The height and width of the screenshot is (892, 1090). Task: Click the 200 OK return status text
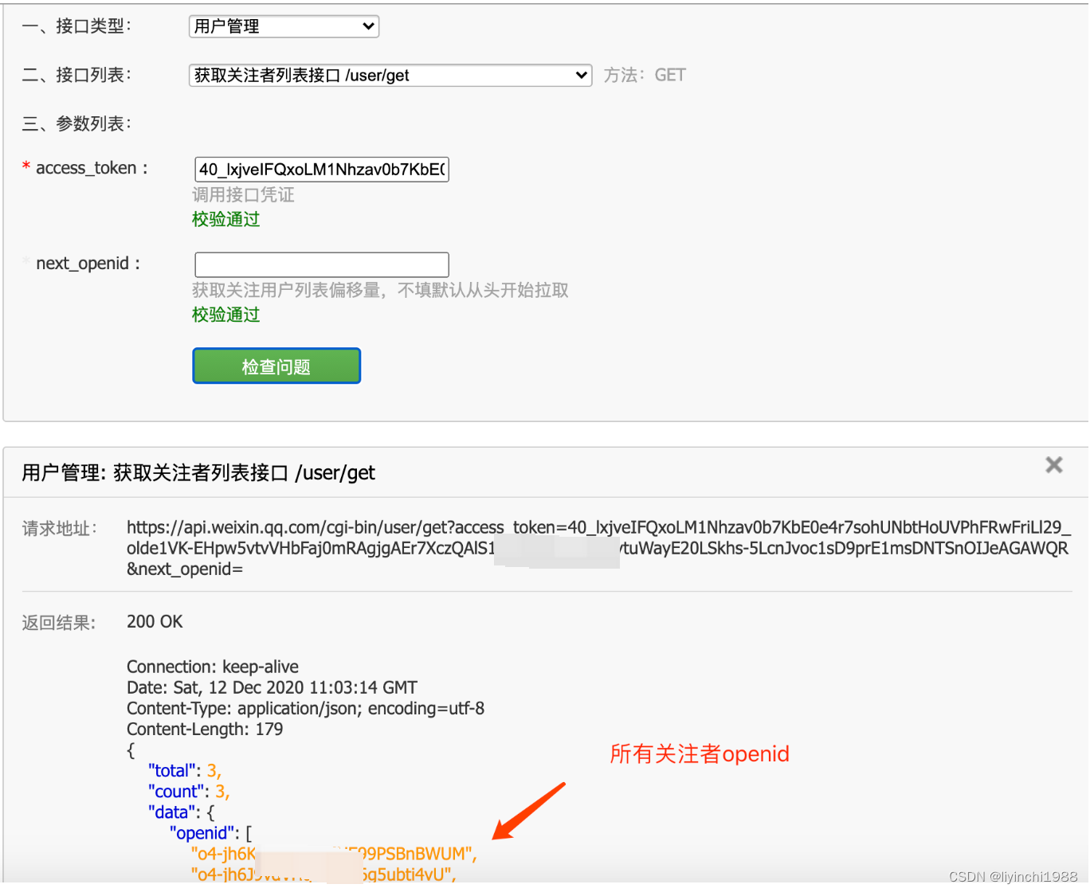point(155,621)
